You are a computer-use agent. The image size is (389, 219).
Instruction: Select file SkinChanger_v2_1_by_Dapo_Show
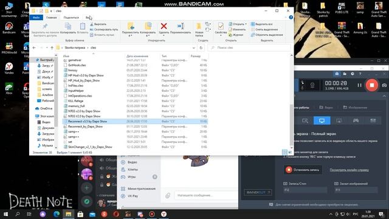pos(90,147)
